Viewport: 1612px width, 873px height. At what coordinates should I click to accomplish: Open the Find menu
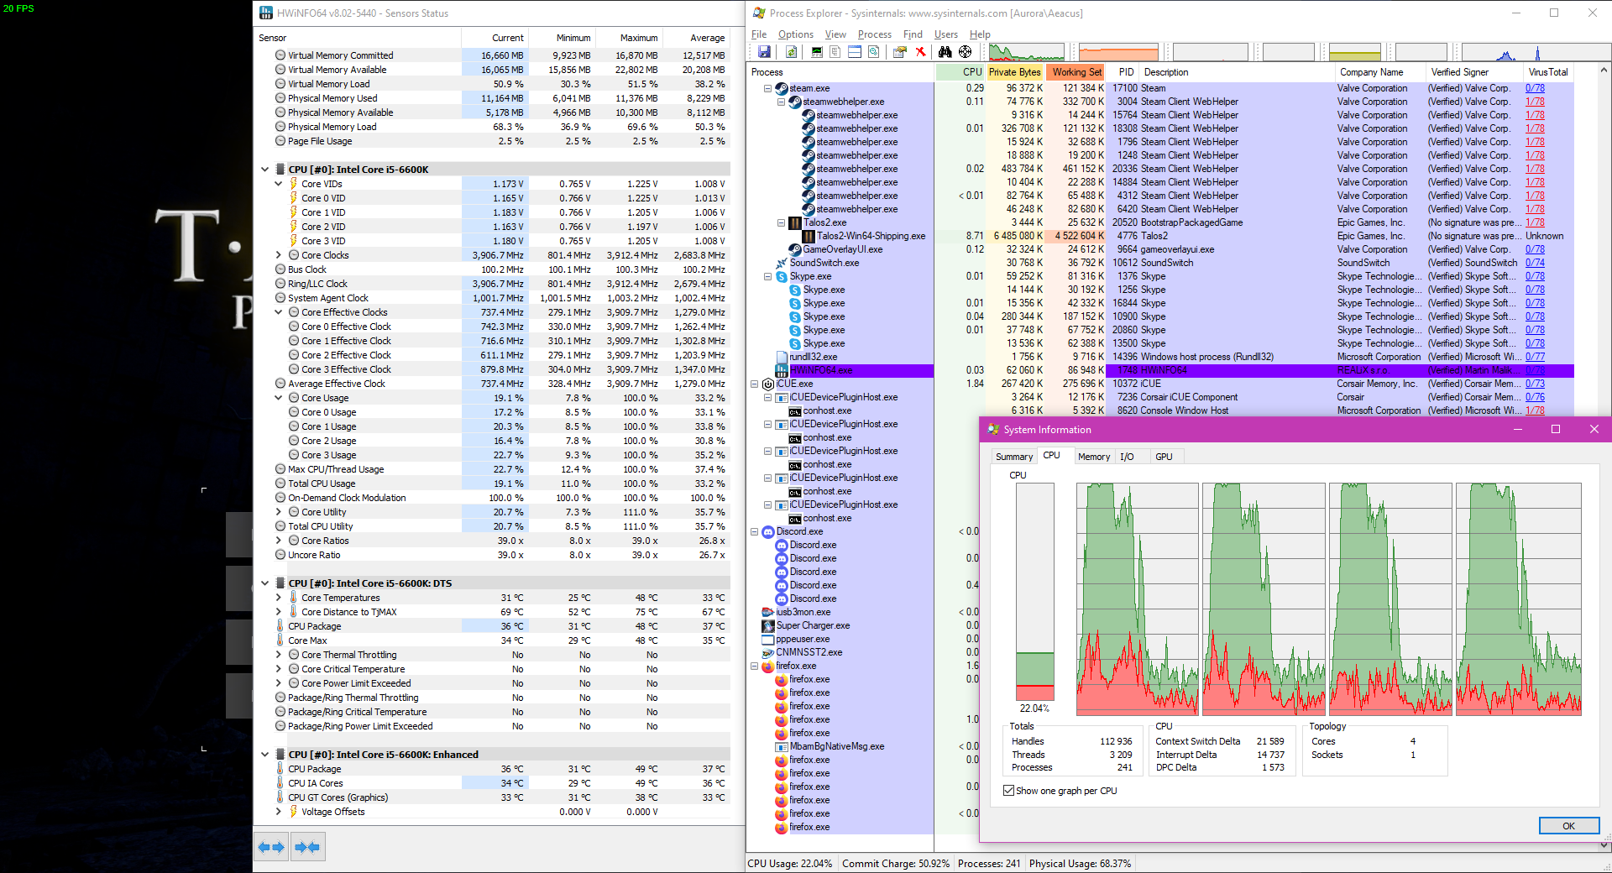coord(913,34)
